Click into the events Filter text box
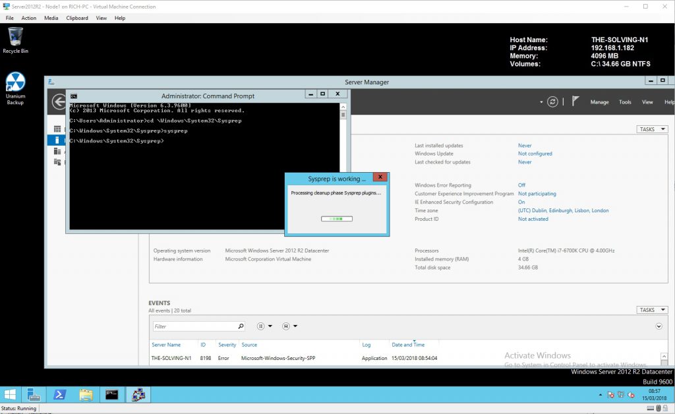The image size is (675, 414). pos(194,326)
